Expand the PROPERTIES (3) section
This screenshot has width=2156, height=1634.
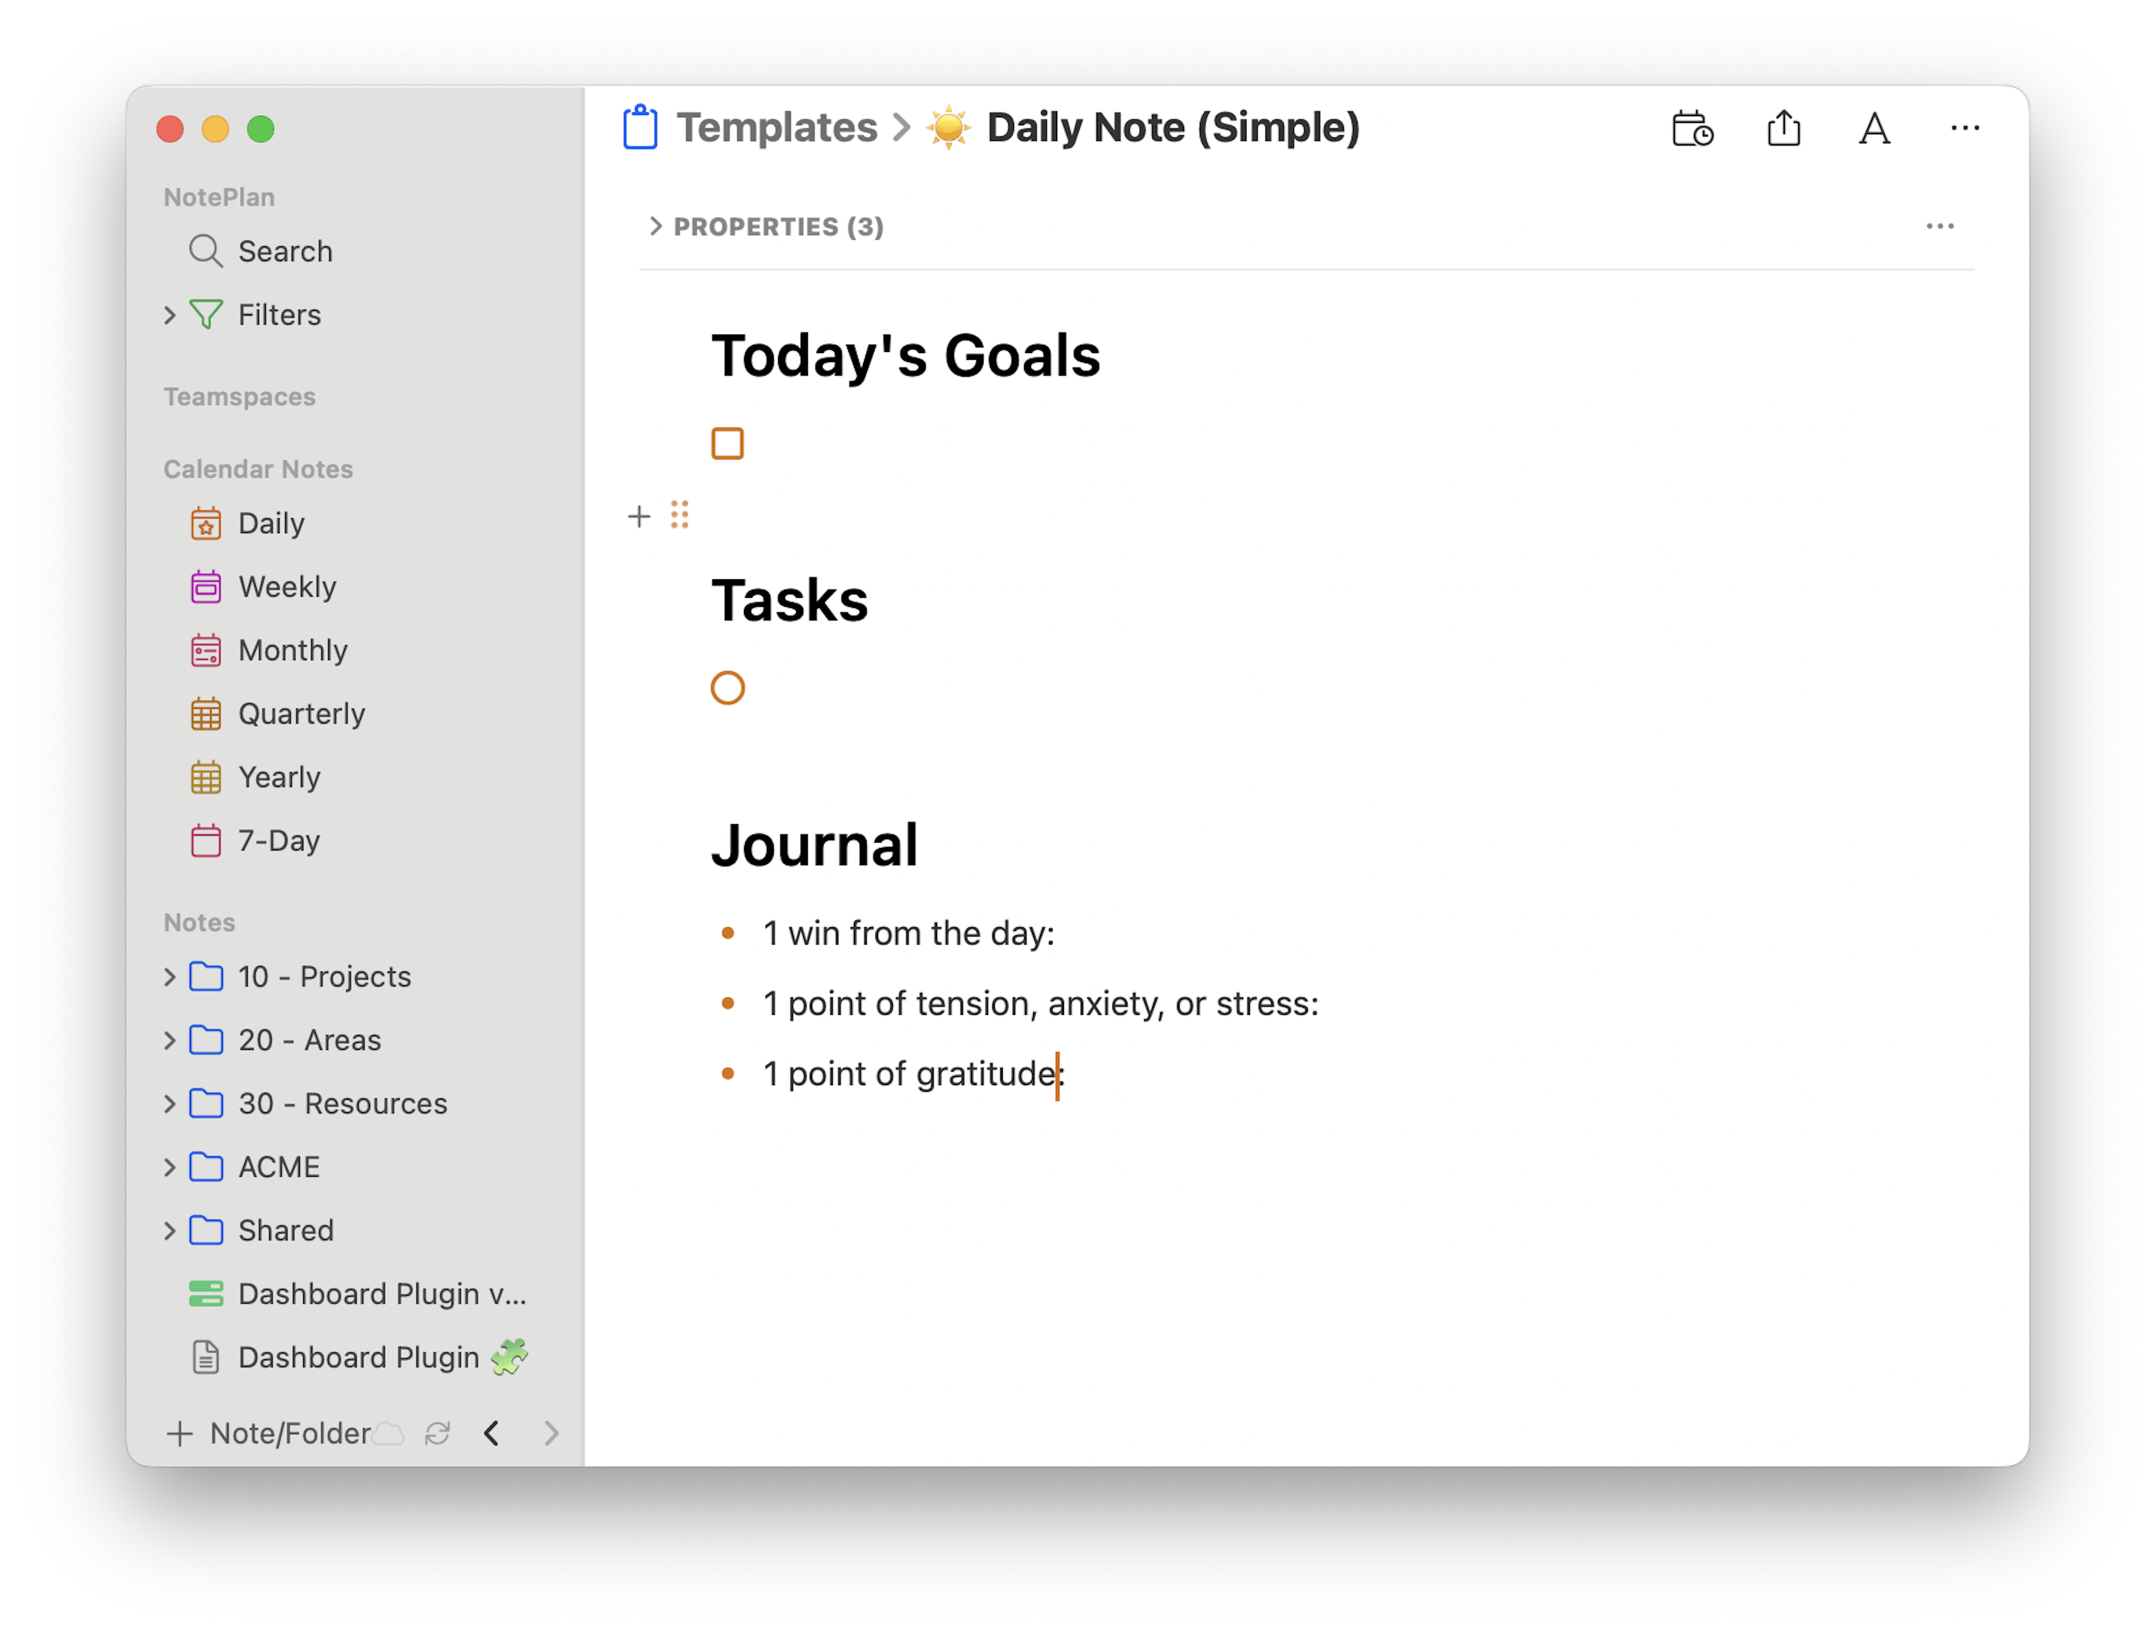[x=656, y=226]
